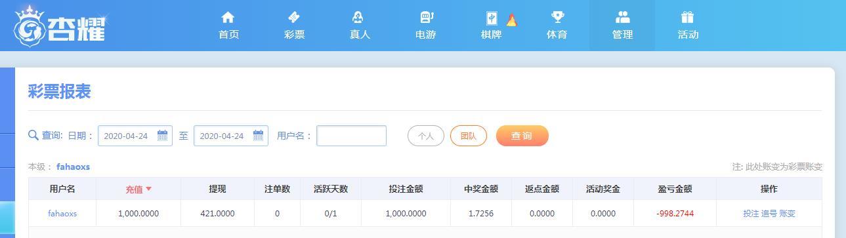Select the 活动 menu label
846x238 pixels.
[x=688, y=35]
